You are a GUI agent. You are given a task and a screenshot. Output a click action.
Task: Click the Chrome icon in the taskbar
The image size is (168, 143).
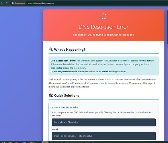click(45, 142)
